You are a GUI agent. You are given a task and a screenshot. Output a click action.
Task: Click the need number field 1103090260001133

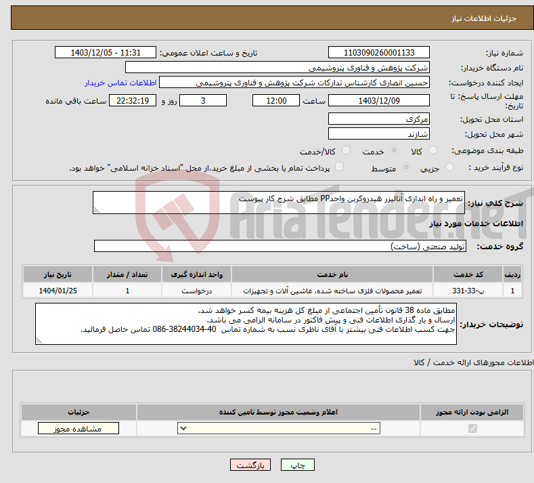pyautogui.click(x=379, y=52)
